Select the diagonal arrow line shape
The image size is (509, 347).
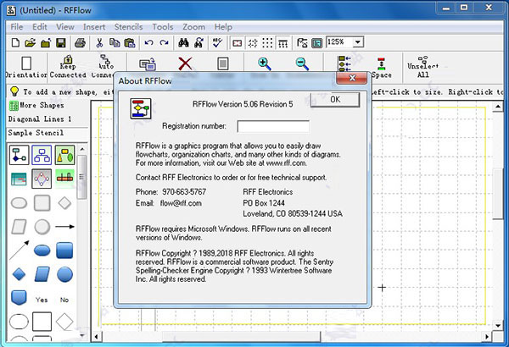[20, 251]
